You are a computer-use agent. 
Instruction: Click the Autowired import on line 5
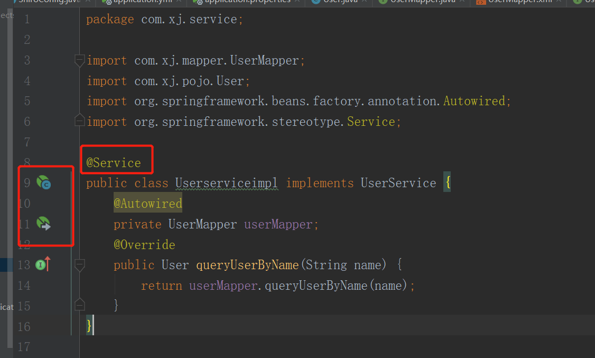(x=474, y=101)
